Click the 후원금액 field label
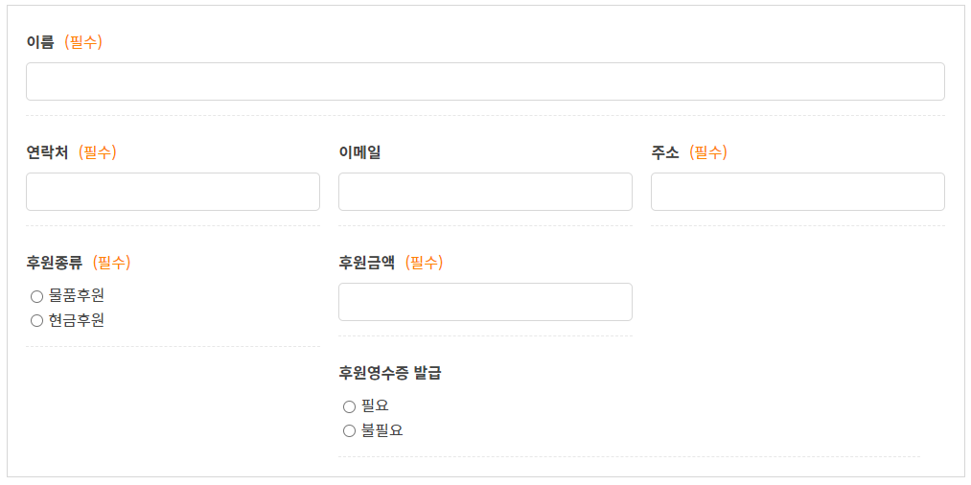971x485 pixels. pyautogui.click(x=367, y=263)
